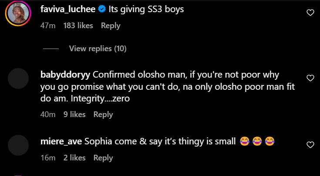Open babyddoryy username link
This screenshot has width=320, height=176.
[65, 74]
